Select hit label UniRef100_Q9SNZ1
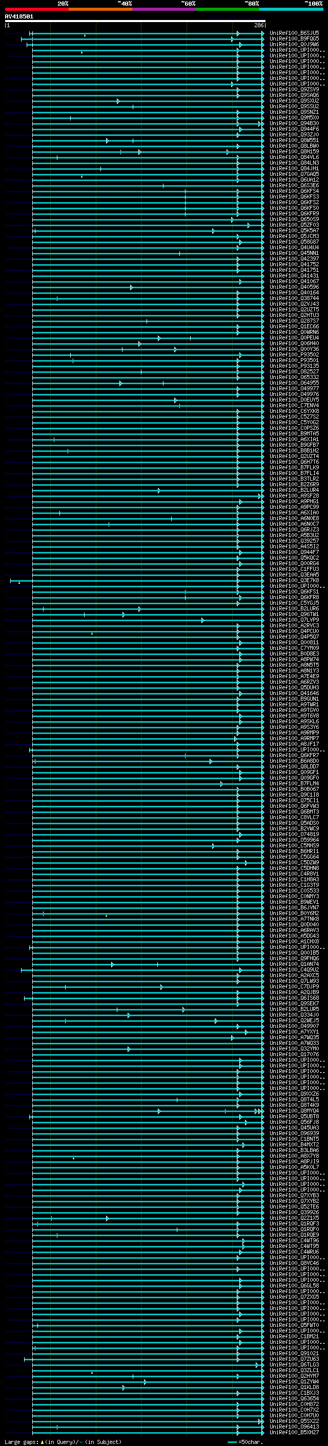This screenshot has height=1446, width=328. 294,112
